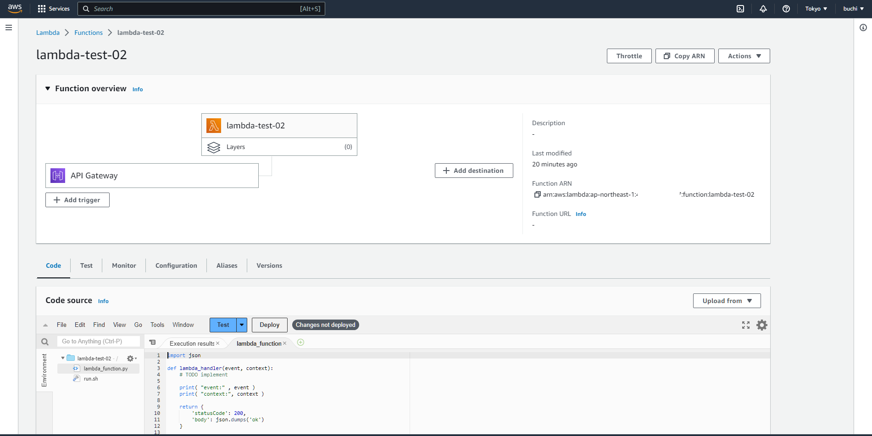Click the search magnifier in the environment panel
This screenshot has height=436, width=872.
(x=44, y=342)
